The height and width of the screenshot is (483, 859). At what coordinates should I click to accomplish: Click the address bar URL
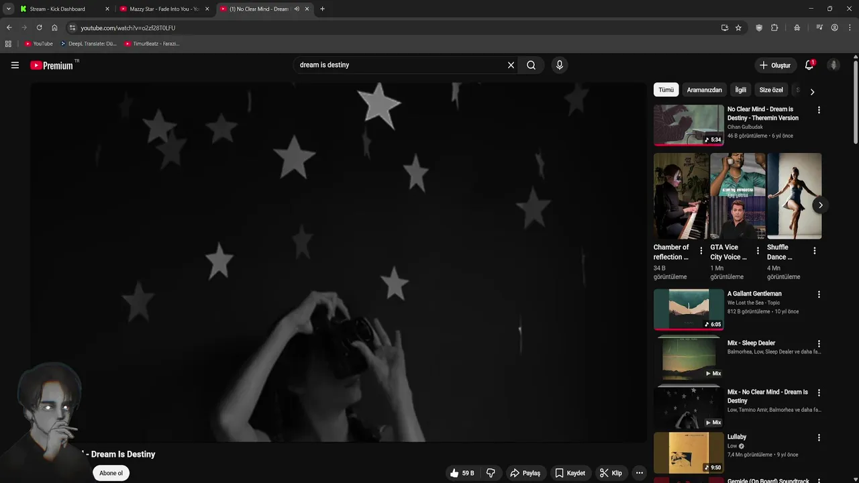coord(128,28)
